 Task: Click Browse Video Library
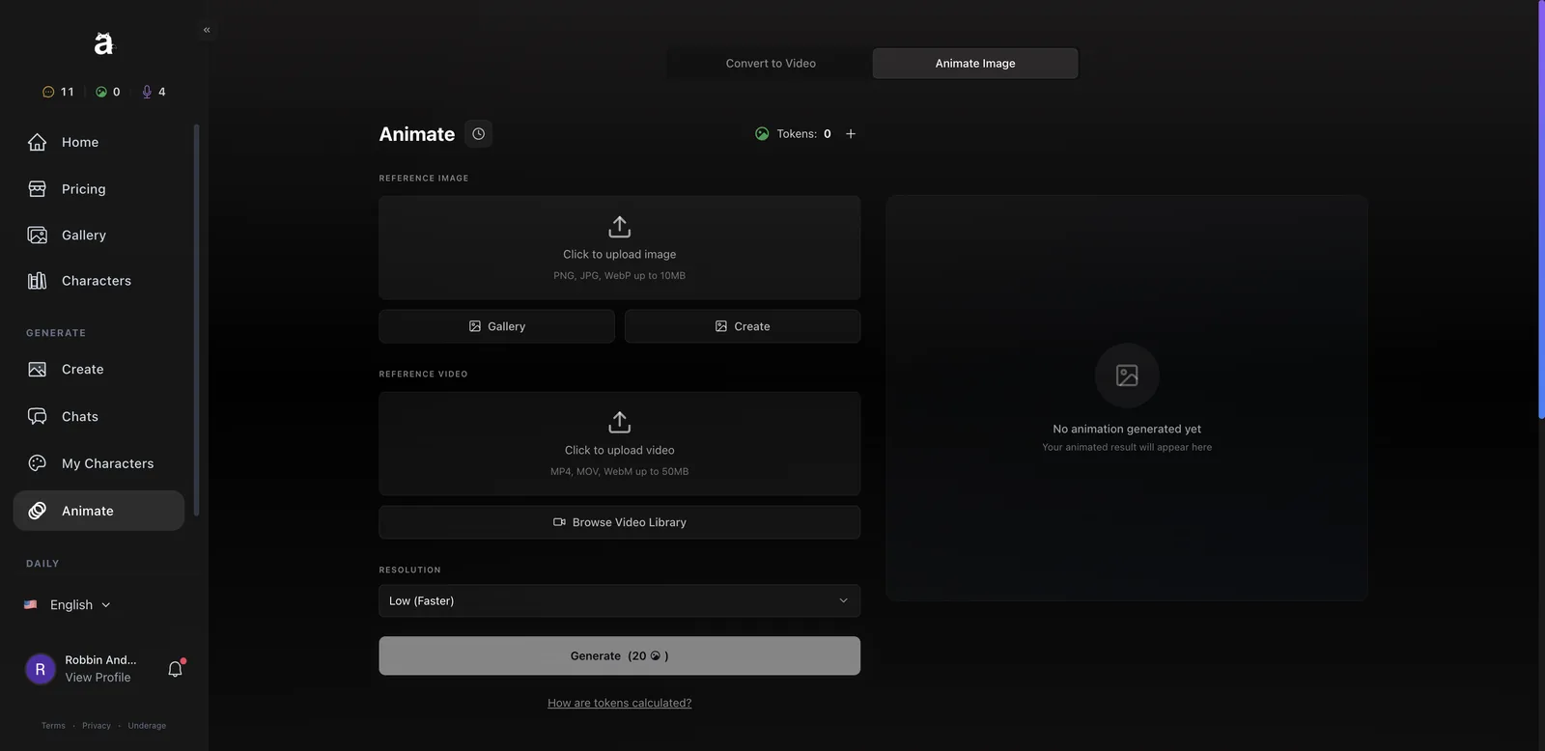[620, 522]
